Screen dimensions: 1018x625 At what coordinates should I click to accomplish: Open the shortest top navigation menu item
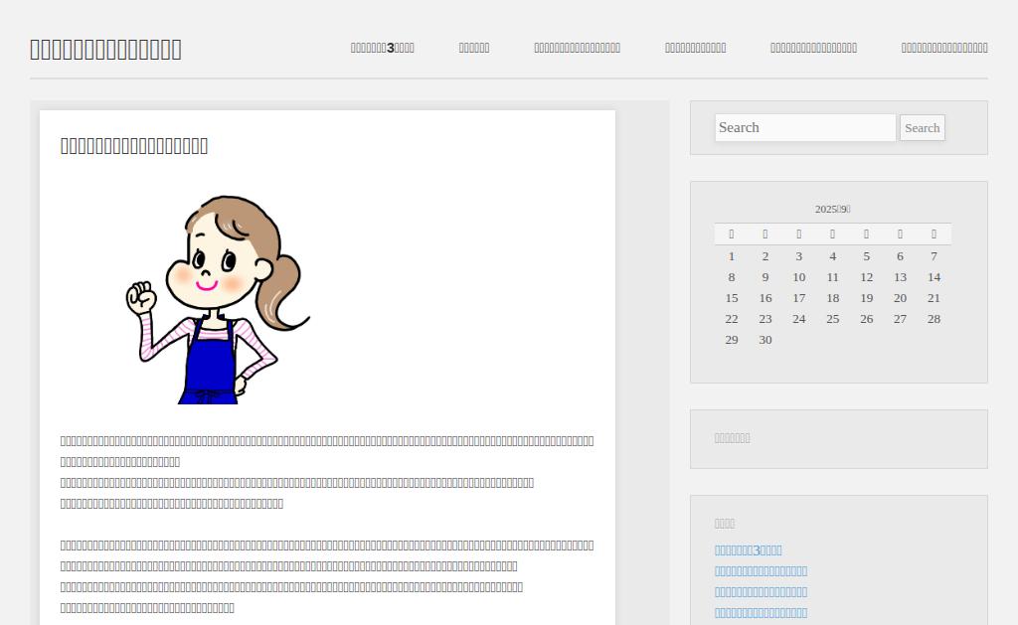coord(474,48)
